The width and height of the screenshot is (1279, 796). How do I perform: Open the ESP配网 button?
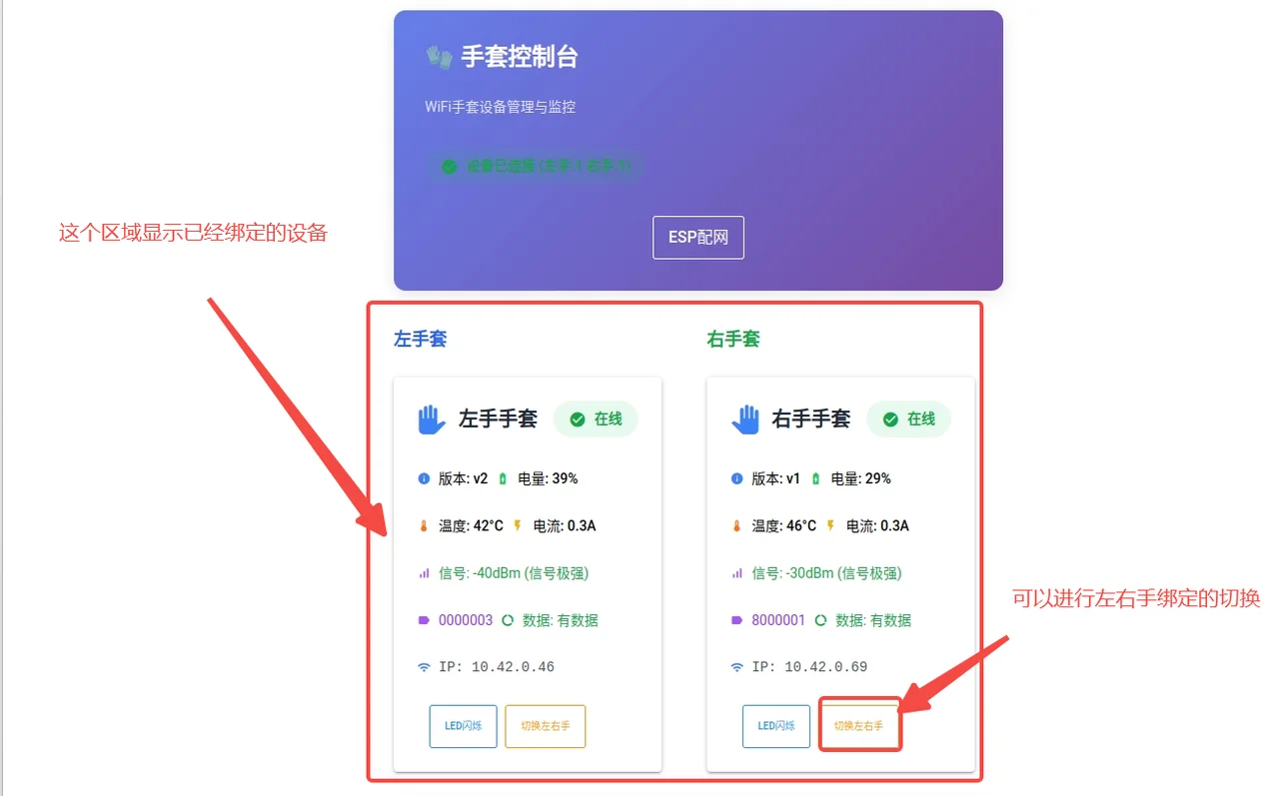coord(698,238)
